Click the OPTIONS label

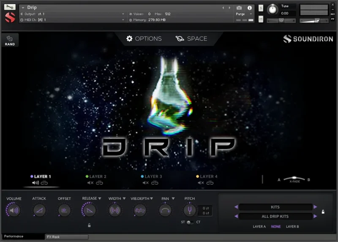click(148, 38)
